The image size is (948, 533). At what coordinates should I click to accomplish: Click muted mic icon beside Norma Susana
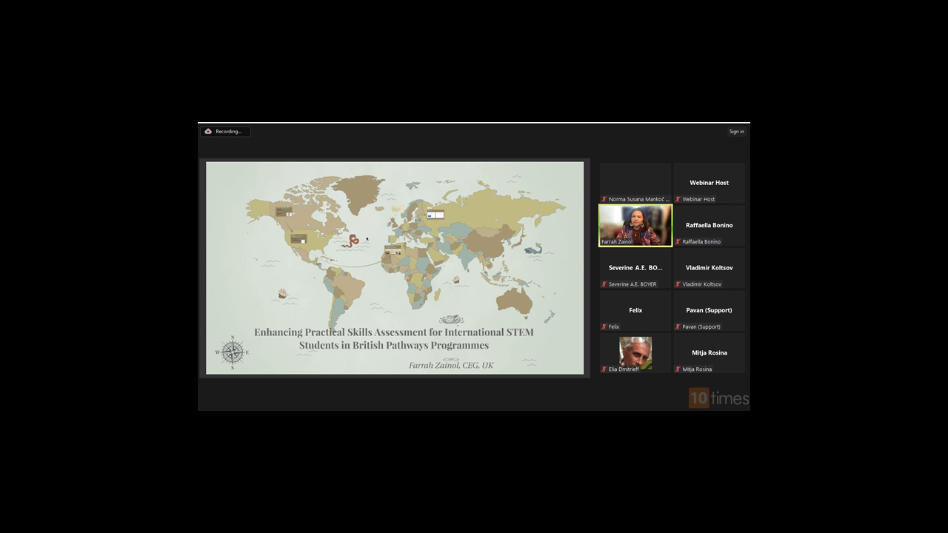coord(604,199)
